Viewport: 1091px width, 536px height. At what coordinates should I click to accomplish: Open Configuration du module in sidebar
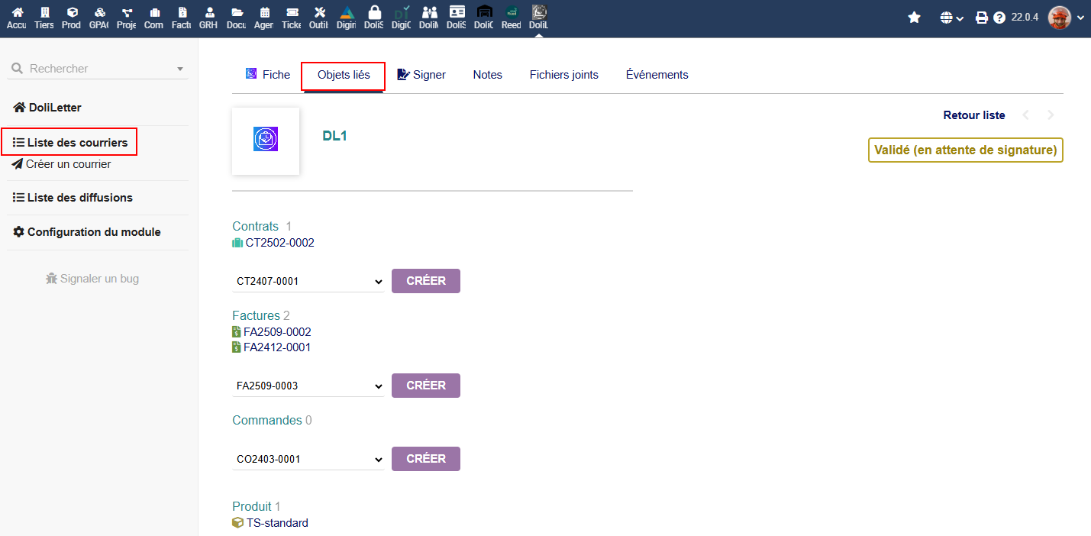[93, 232]
